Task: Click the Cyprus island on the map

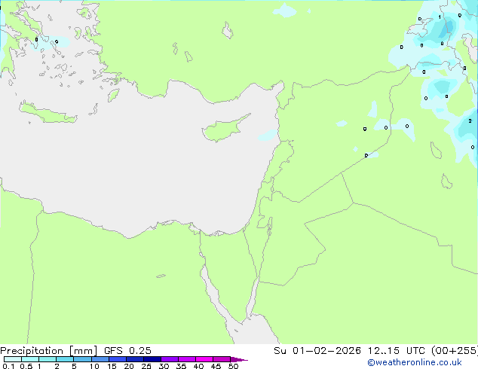Action: click(x=225, y=129)
